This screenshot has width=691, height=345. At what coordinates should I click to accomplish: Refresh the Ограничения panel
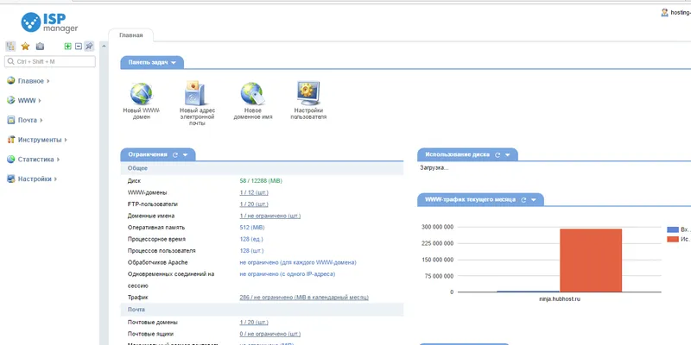coord(175,155)
